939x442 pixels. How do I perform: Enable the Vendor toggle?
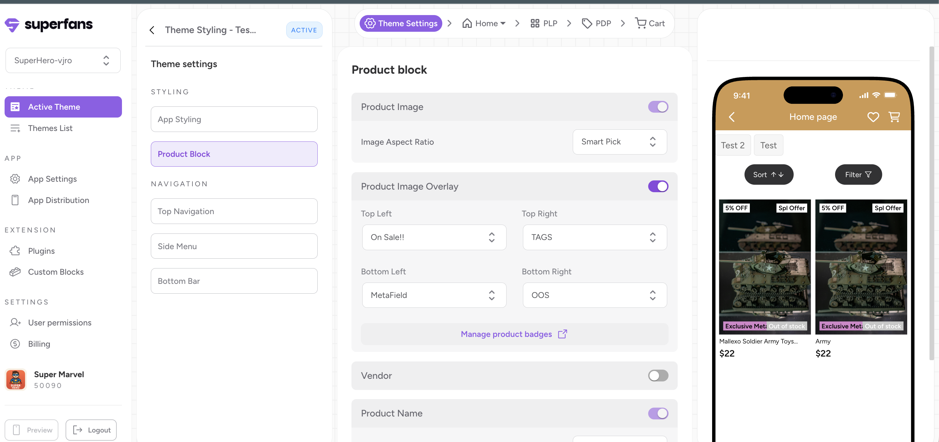point(658,375)
